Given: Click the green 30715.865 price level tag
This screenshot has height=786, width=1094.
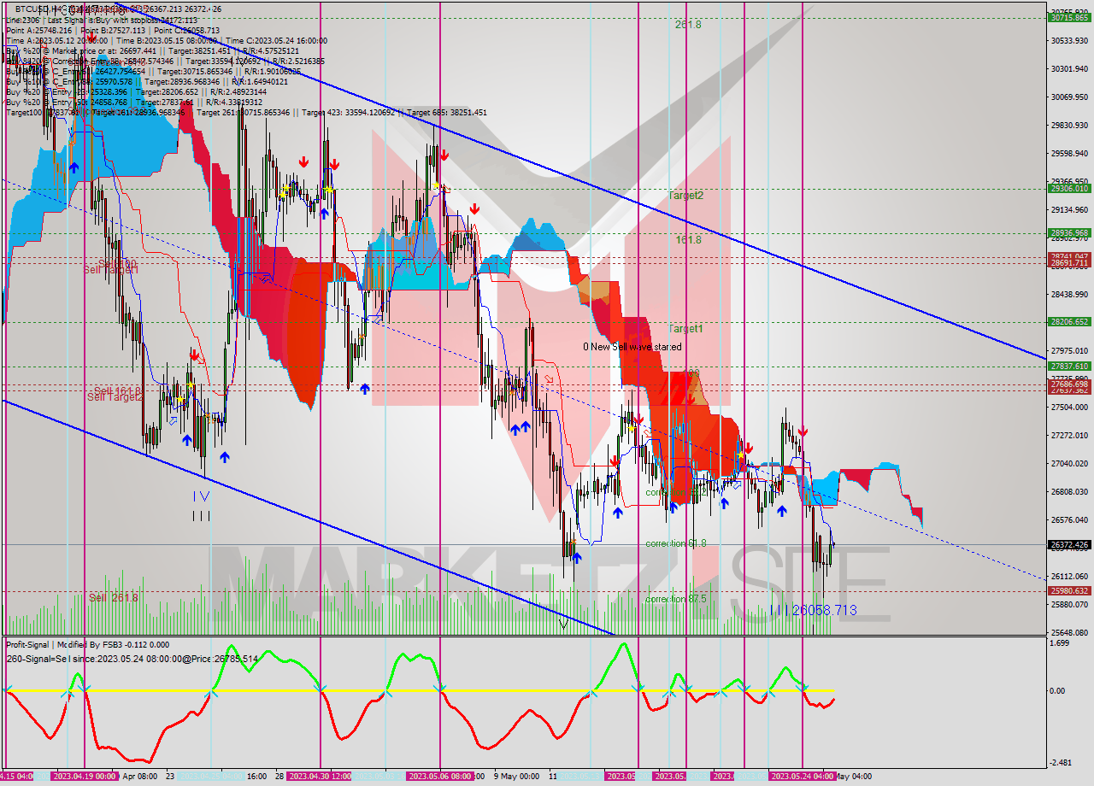Looking at the screenshot, I should pos(1068,17).
